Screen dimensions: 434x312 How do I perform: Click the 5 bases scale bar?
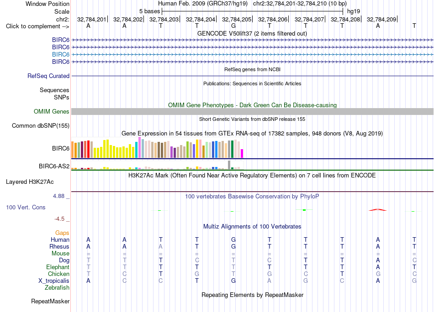pos(253,11)
